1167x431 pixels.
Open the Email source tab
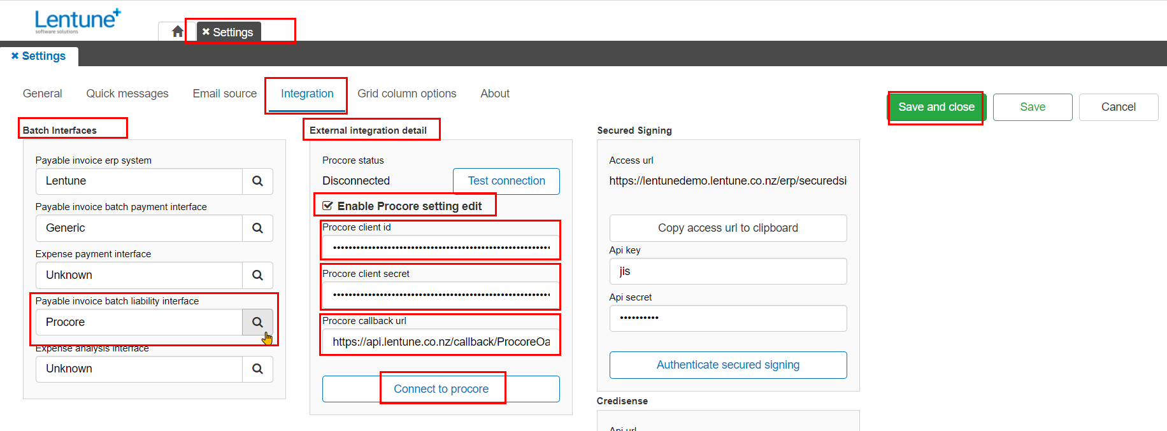[x=225, y=94]
